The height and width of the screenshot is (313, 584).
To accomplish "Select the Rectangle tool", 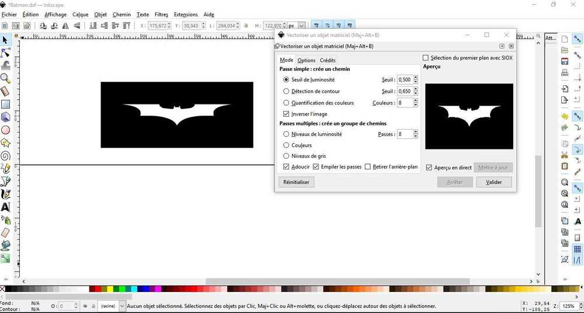I will [x=5, y=105].
